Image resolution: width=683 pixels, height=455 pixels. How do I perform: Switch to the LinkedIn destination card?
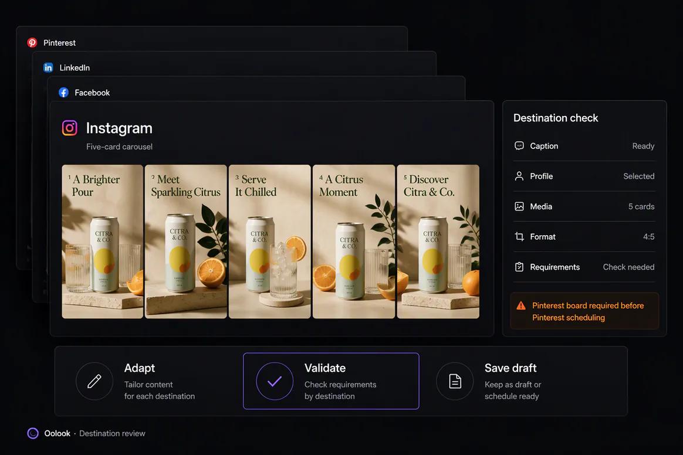click(x=234, y=64)
